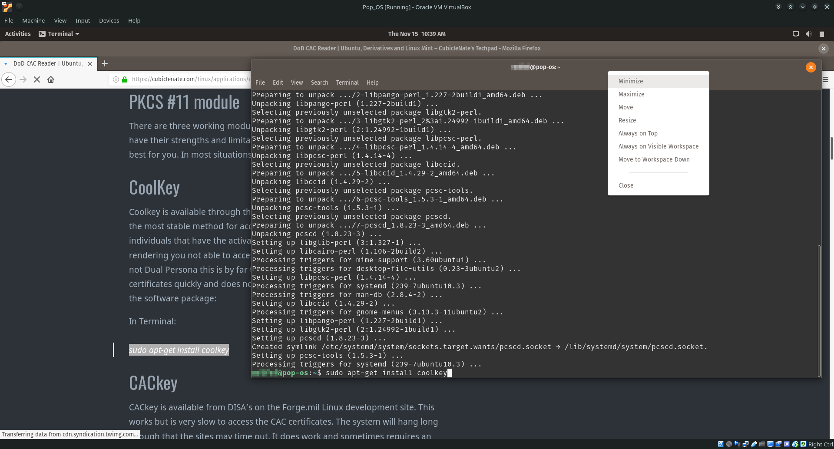Open the Devices menu of VirtualBox
The height and width of the screenshot is (449, 834).
[x=109, y=20]
